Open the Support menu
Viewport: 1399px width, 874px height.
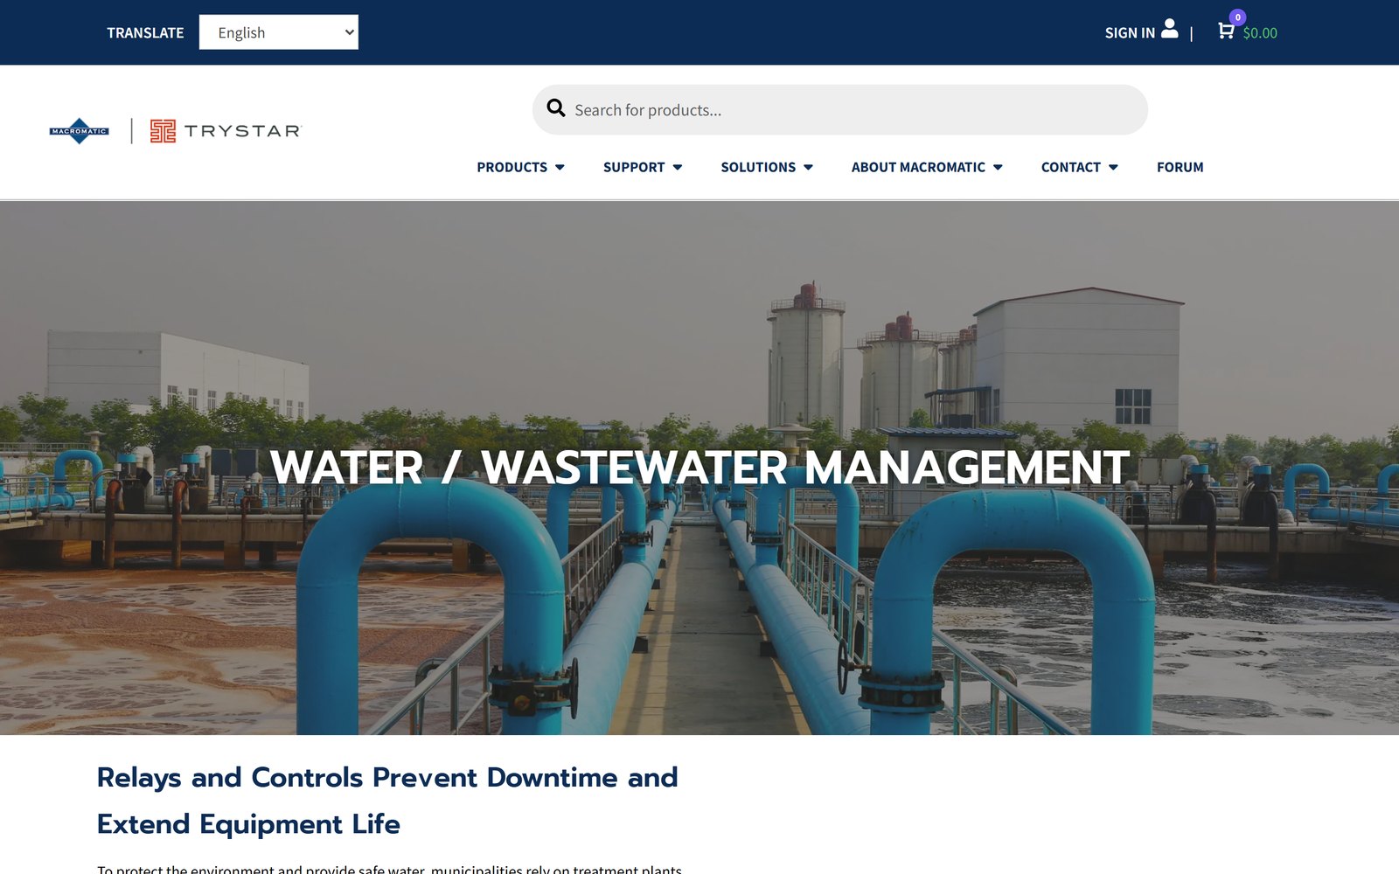pos(634,167)
